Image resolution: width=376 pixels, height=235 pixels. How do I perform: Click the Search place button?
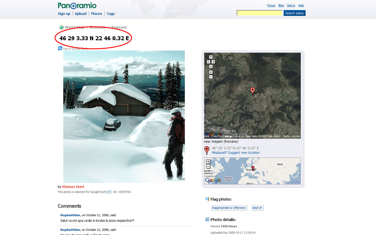click(x=294, y=13)
